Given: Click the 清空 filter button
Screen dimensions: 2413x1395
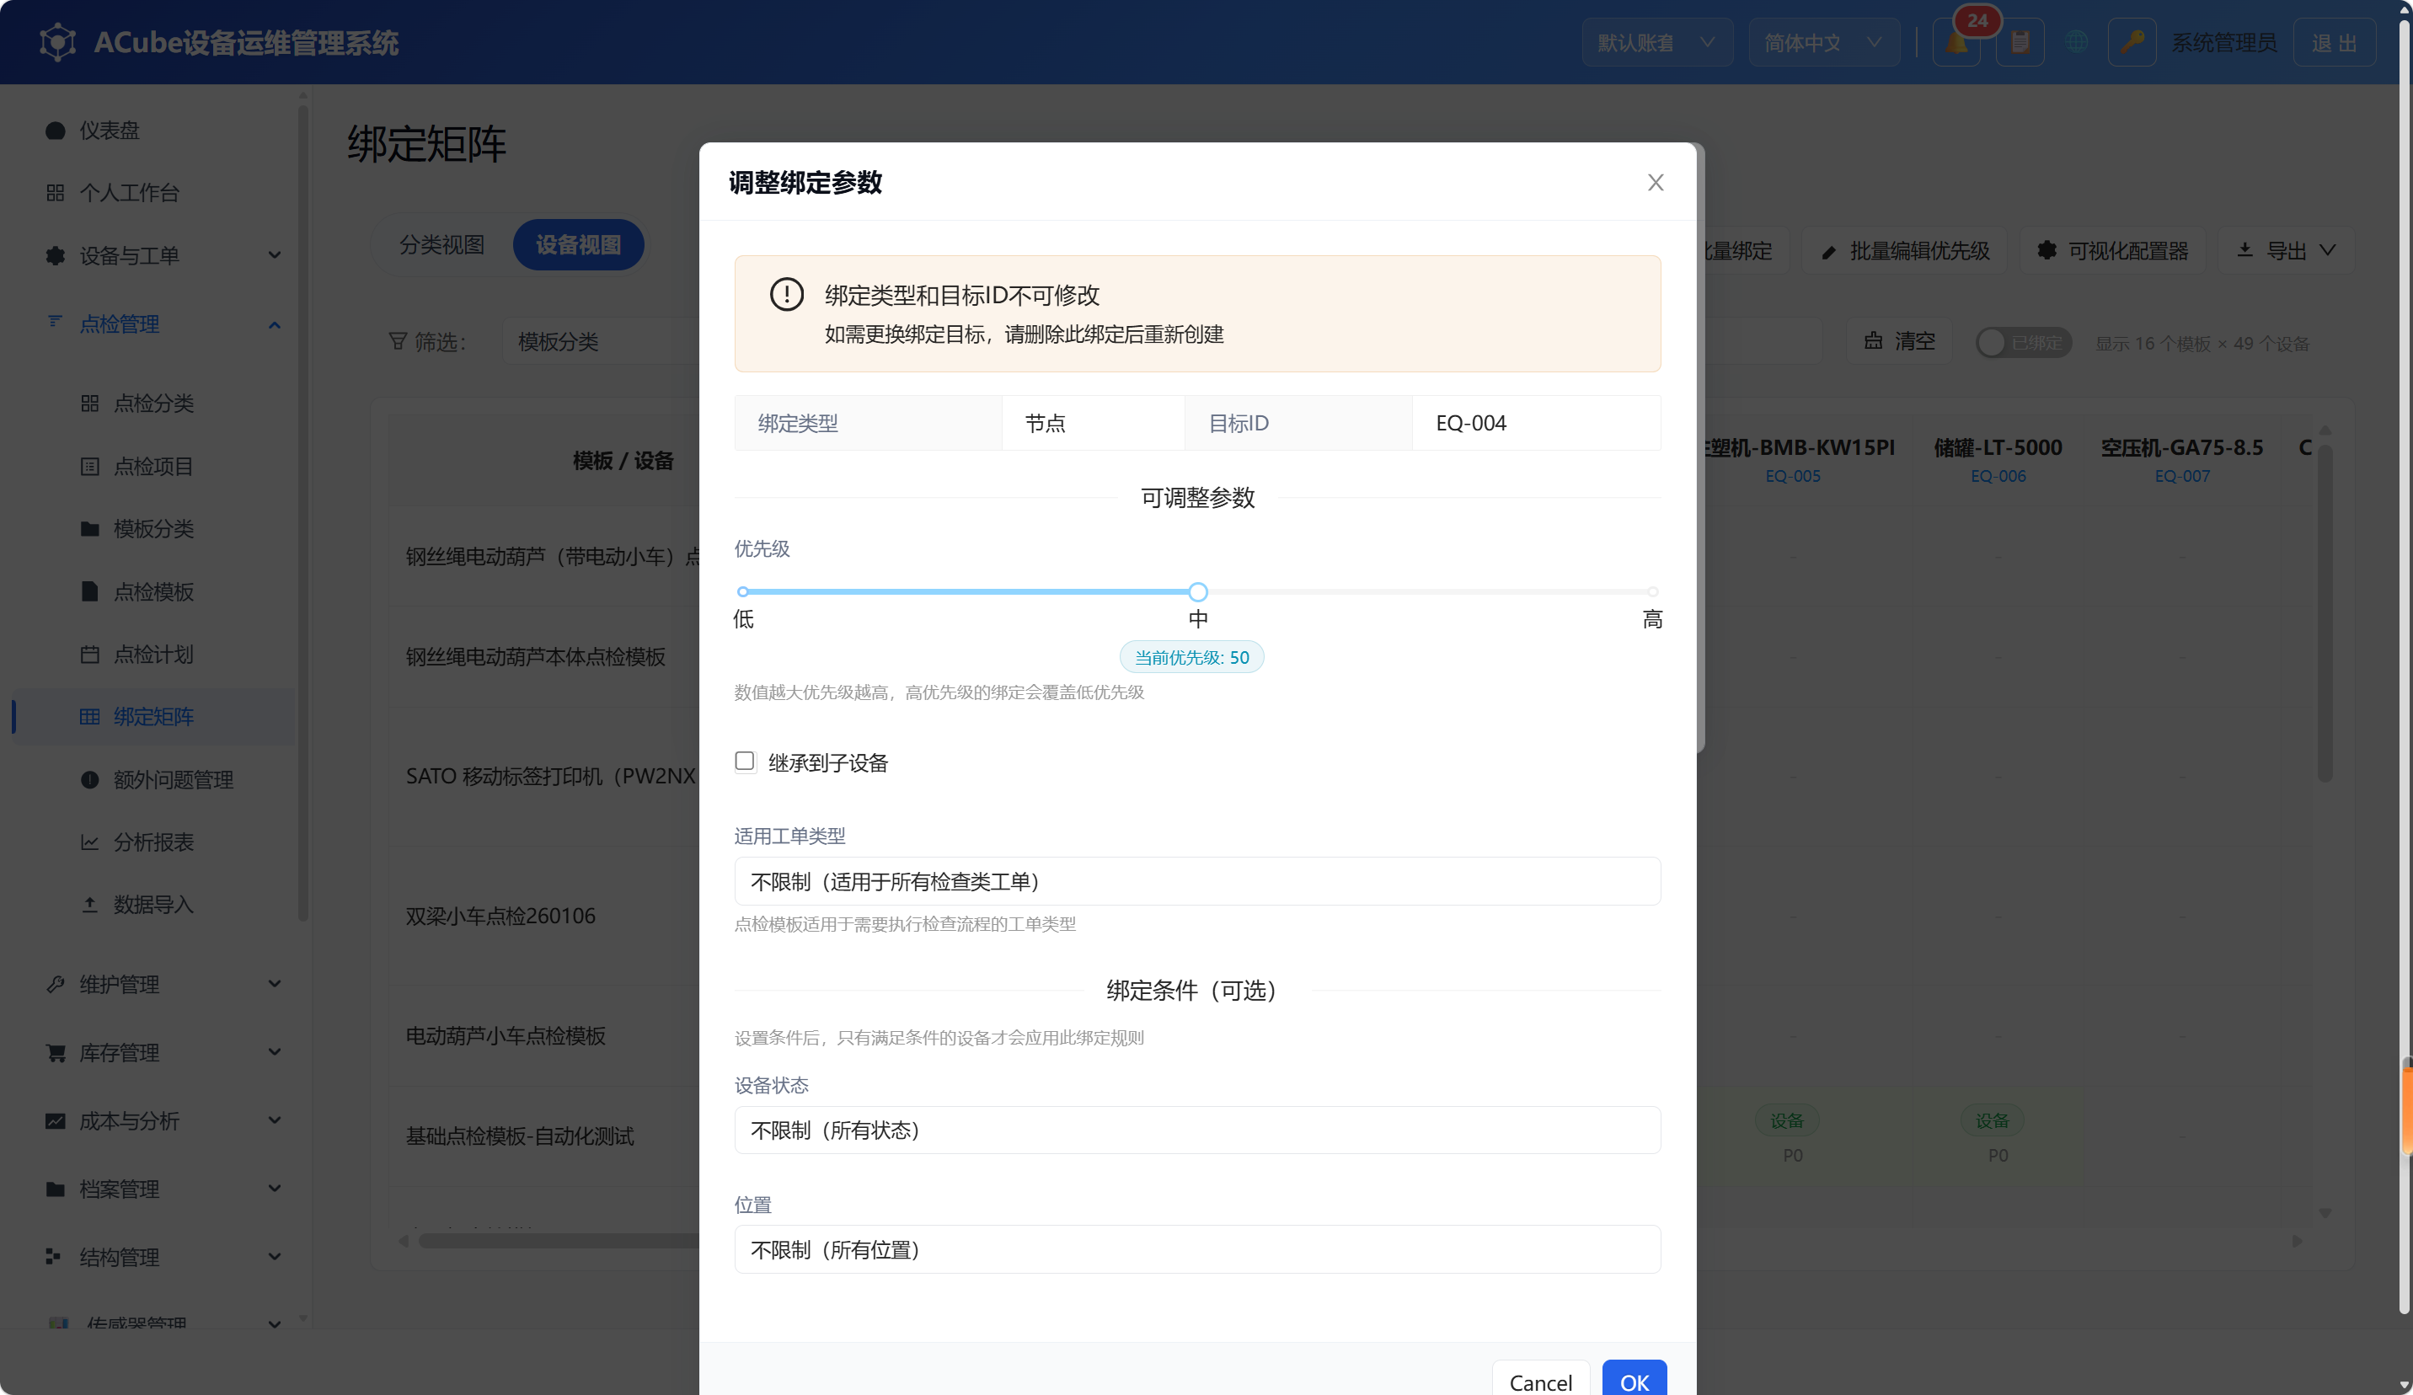Looking at the screenshot, I should click(1900, 342).
